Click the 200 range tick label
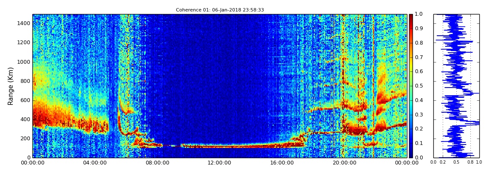490x173 pixels. [25, 139]
